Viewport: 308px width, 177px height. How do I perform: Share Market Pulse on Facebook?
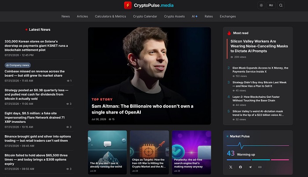240,167
